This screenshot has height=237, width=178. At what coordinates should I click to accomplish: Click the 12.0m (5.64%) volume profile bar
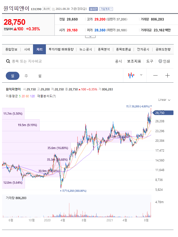[x=13, y=183]
